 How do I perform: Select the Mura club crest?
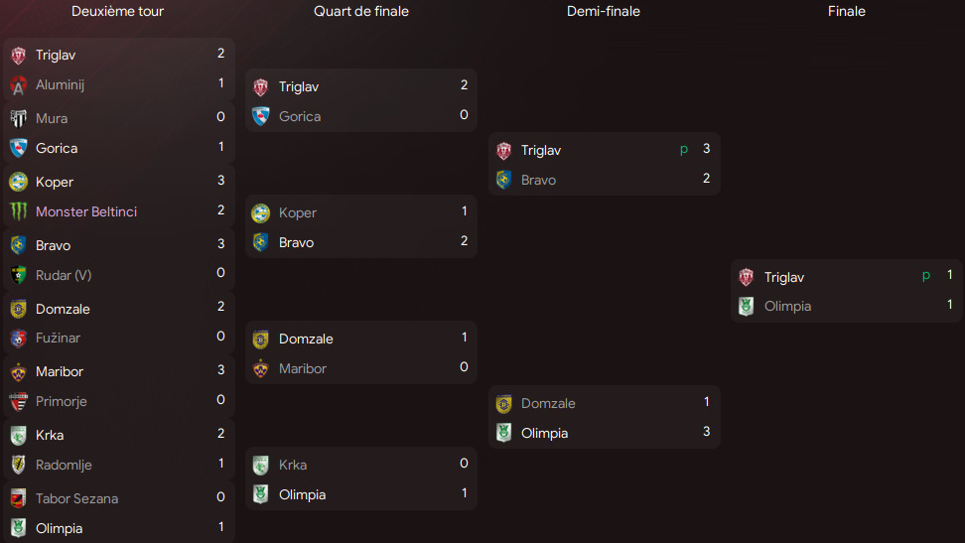coord(18,118)
